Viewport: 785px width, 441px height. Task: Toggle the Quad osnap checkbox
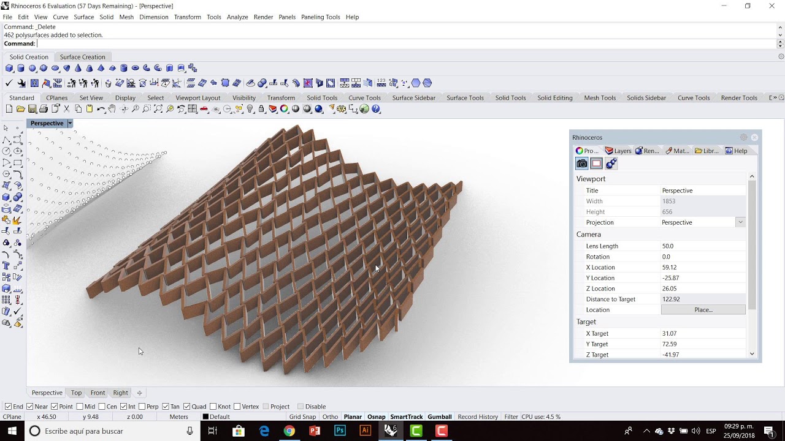(186, 407)
